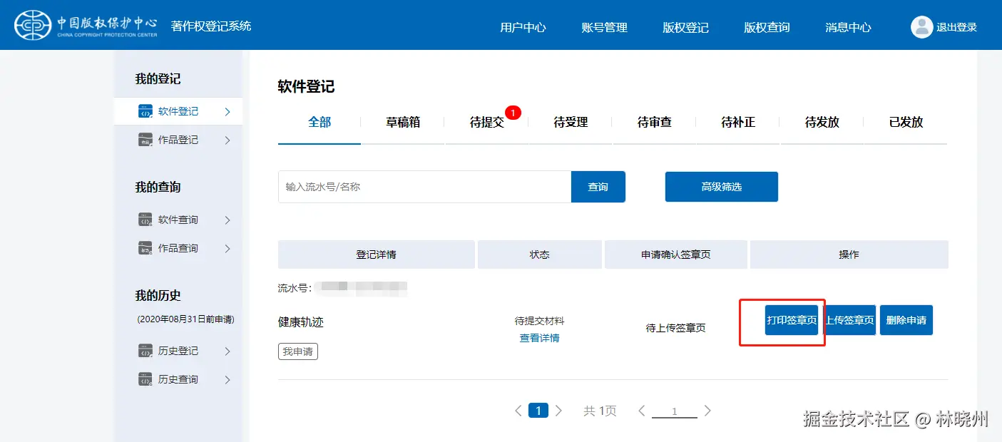The width and height of the screenshot is (1002, 442).
Task: Click the icon beside sidebar 历史查询
Action: pos(145,380)
